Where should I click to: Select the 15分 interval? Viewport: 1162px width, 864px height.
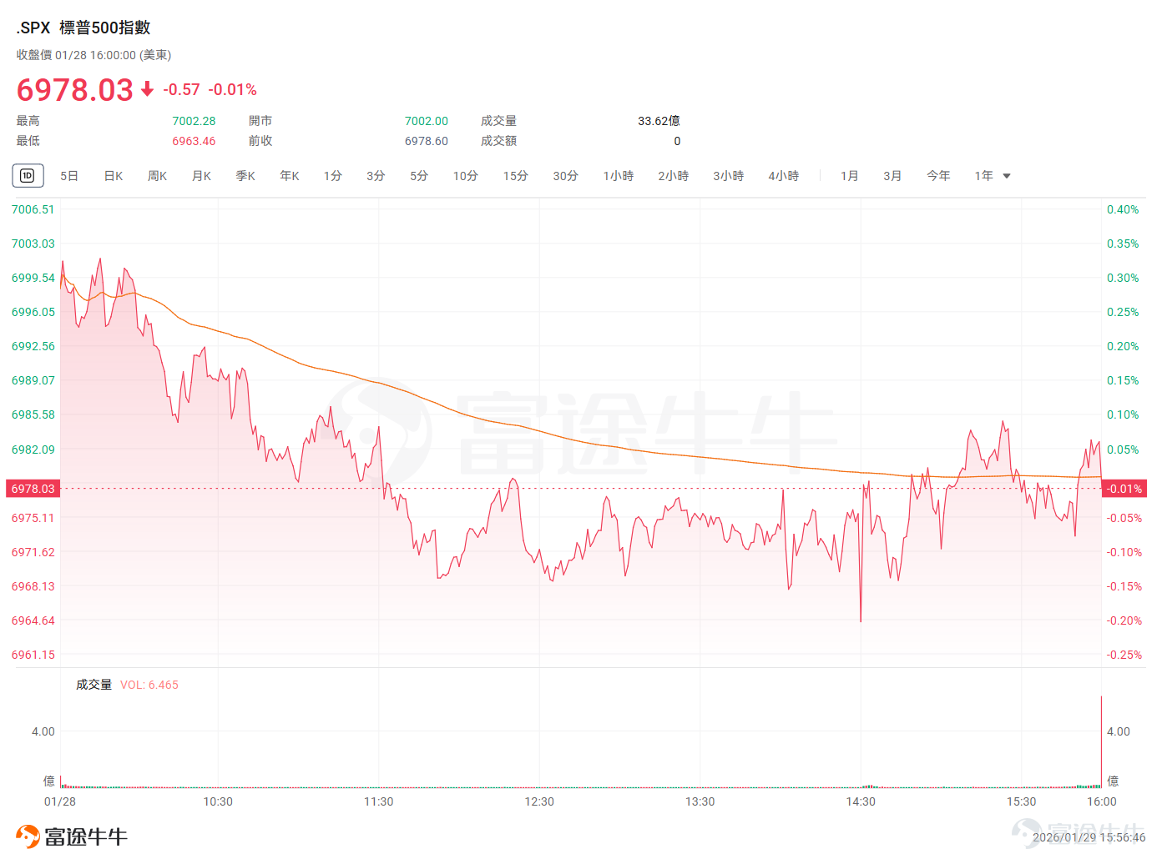pyautogui.click(x=516, y=176)
